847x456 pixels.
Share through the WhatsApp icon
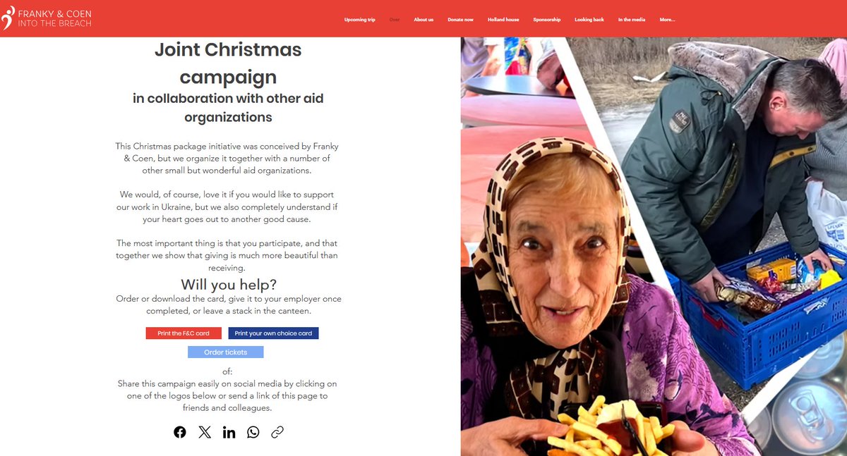(253, 432)
